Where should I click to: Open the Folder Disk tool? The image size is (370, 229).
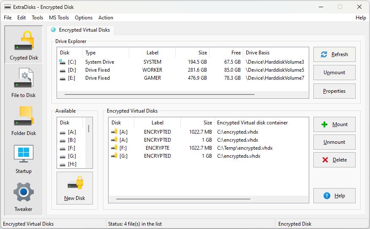click(24, 121)
